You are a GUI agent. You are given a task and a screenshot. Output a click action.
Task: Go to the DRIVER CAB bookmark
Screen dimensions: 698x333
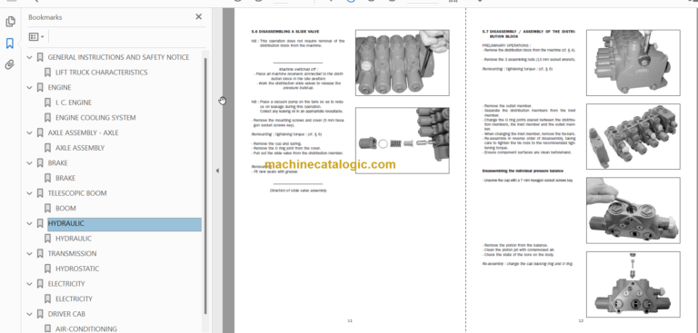[x=66, y=314]
